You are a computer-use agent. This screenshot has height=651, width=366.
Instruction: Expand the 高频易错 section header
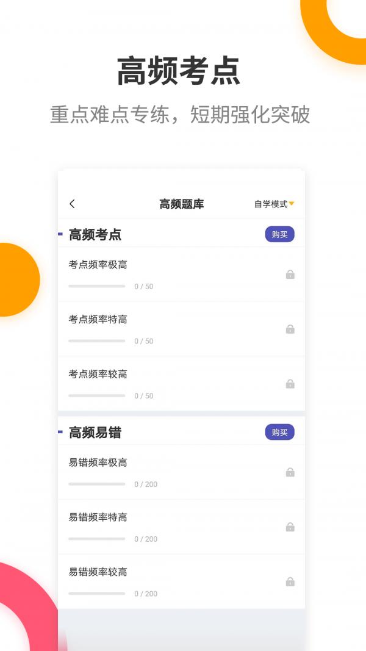[x=88, y=432]
